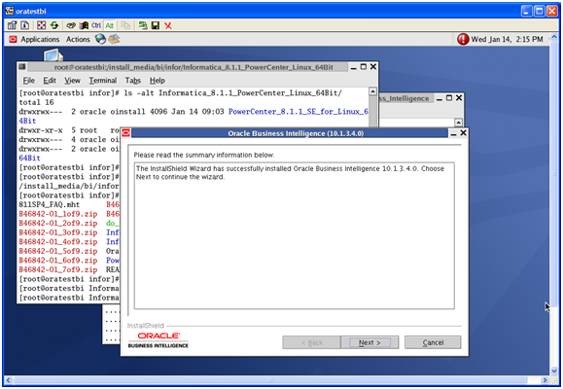
Task: Open the terminal window menu icon
Action: [22, 67]
